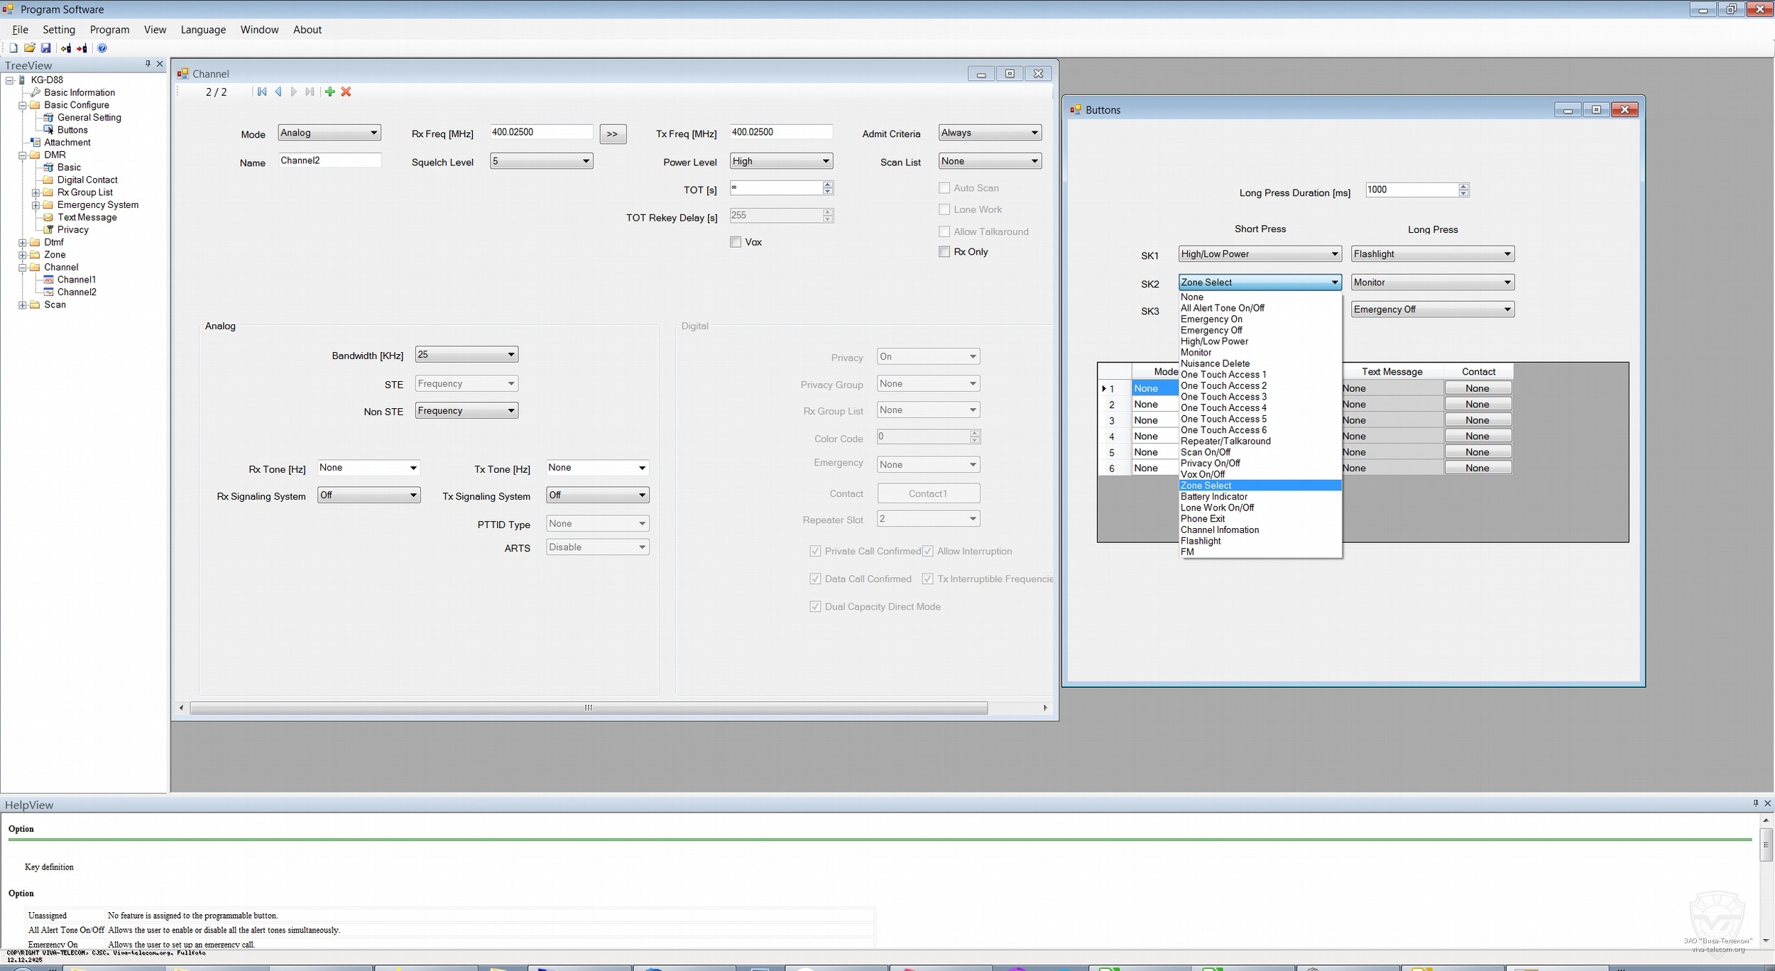Image resolution: width=1775 pixels, height=971 pixels.
Task: Click the Open file folder icon
Action: pyautogui.click(x=29, y=48)
